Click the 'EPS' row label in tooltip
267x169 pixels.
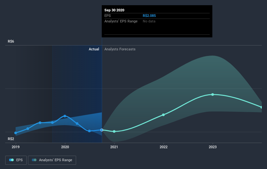pyautogui.click(x=107, y=16)
